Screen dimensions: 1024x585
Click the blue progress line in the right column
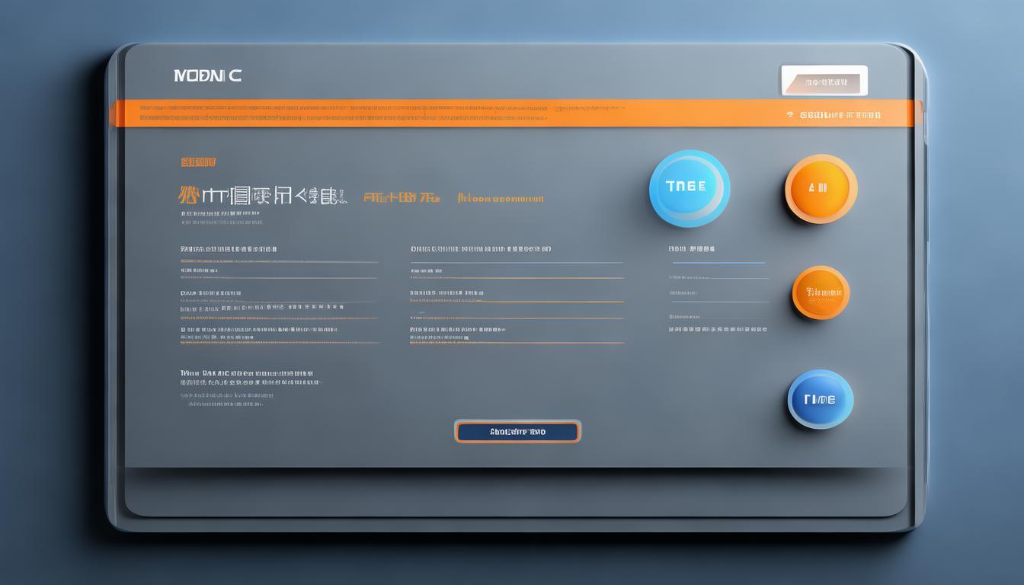pos(718,263)
